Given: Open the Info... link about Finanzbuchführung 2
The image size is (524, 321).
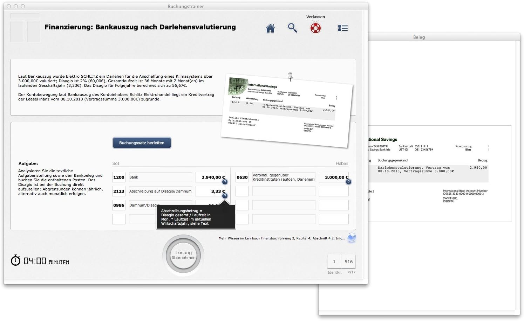Looking at the screenshot, I should click(x=340, y=238).
